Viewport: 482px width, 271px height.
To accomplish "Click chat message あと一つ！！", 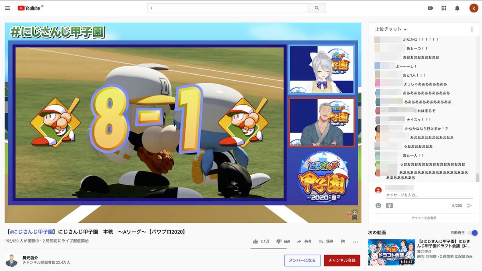I will coord(416,49).
